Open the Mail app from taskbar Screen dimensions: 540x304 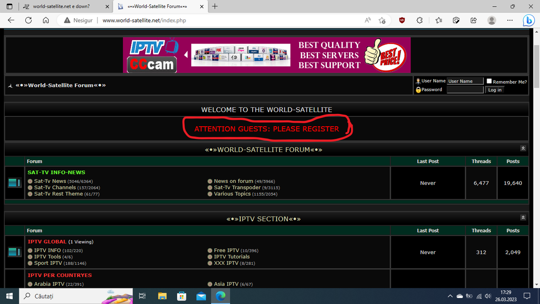pos(201,296)
